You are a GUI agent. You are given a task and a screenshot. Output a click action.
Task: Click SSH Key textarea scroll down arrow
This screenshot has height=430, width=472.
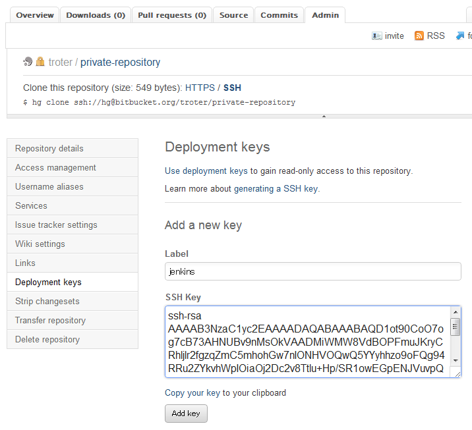(x=455, y=360)
